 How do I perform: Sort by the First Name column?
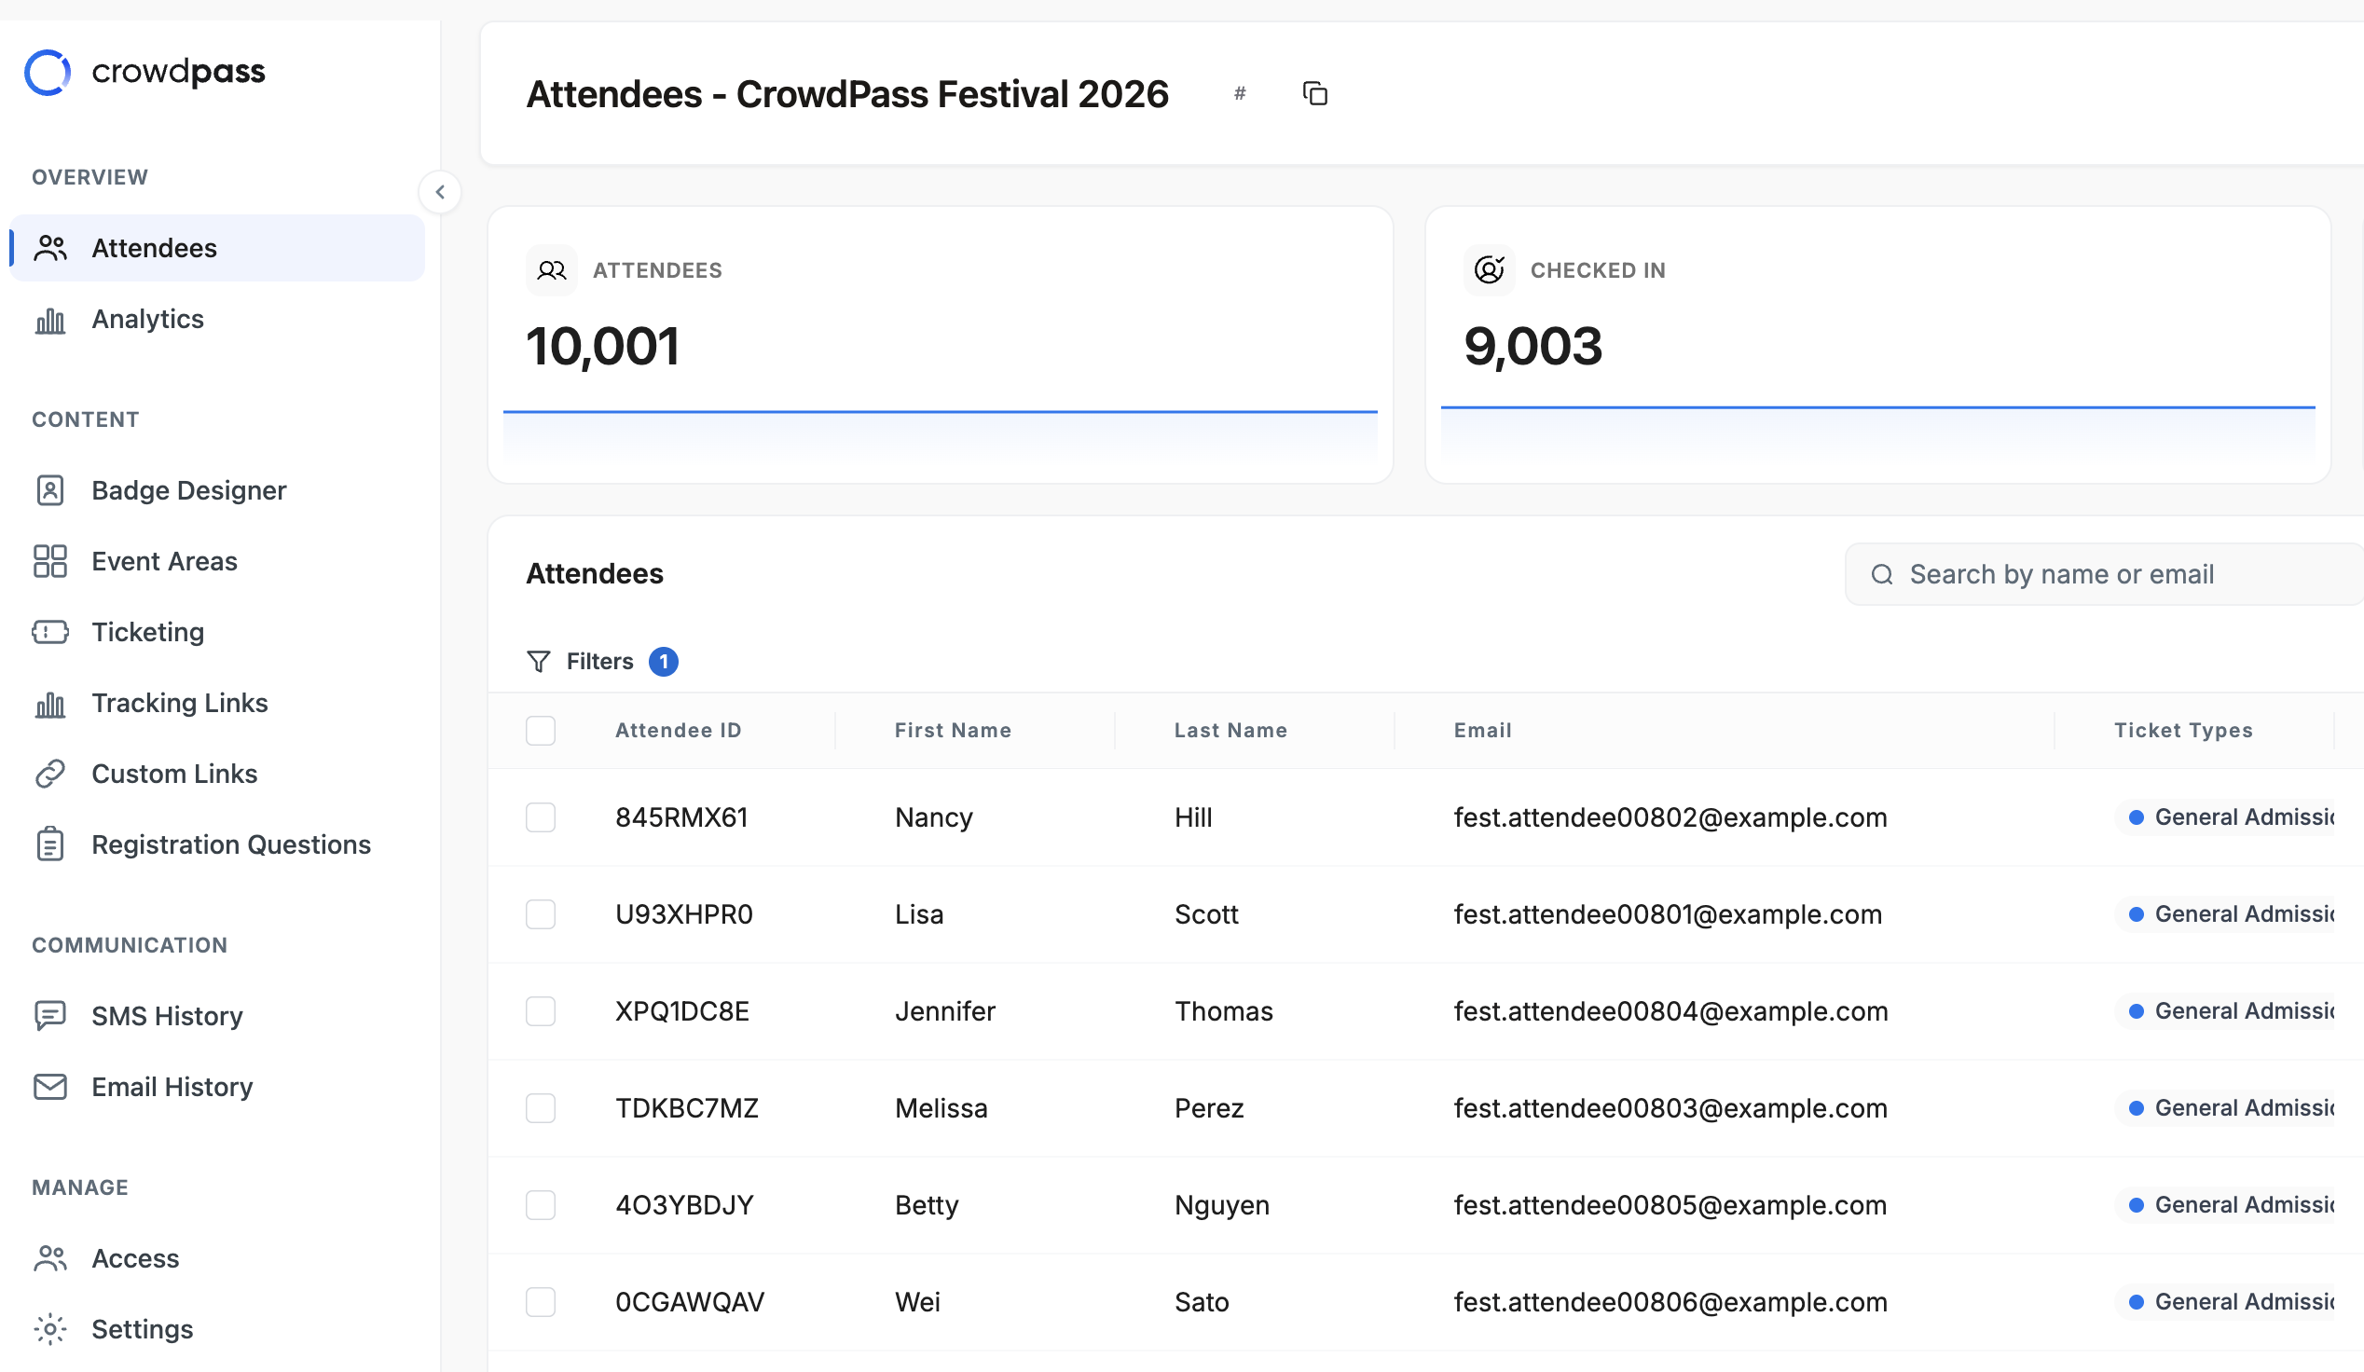[953, 731]
